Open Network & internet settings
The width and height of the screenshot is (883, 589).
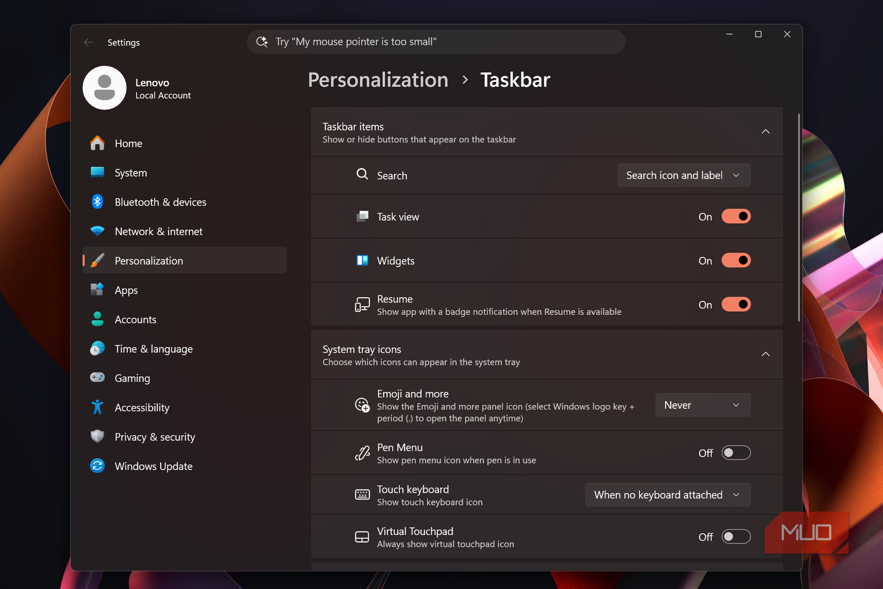pyautogui.click(x=185, y=231)
